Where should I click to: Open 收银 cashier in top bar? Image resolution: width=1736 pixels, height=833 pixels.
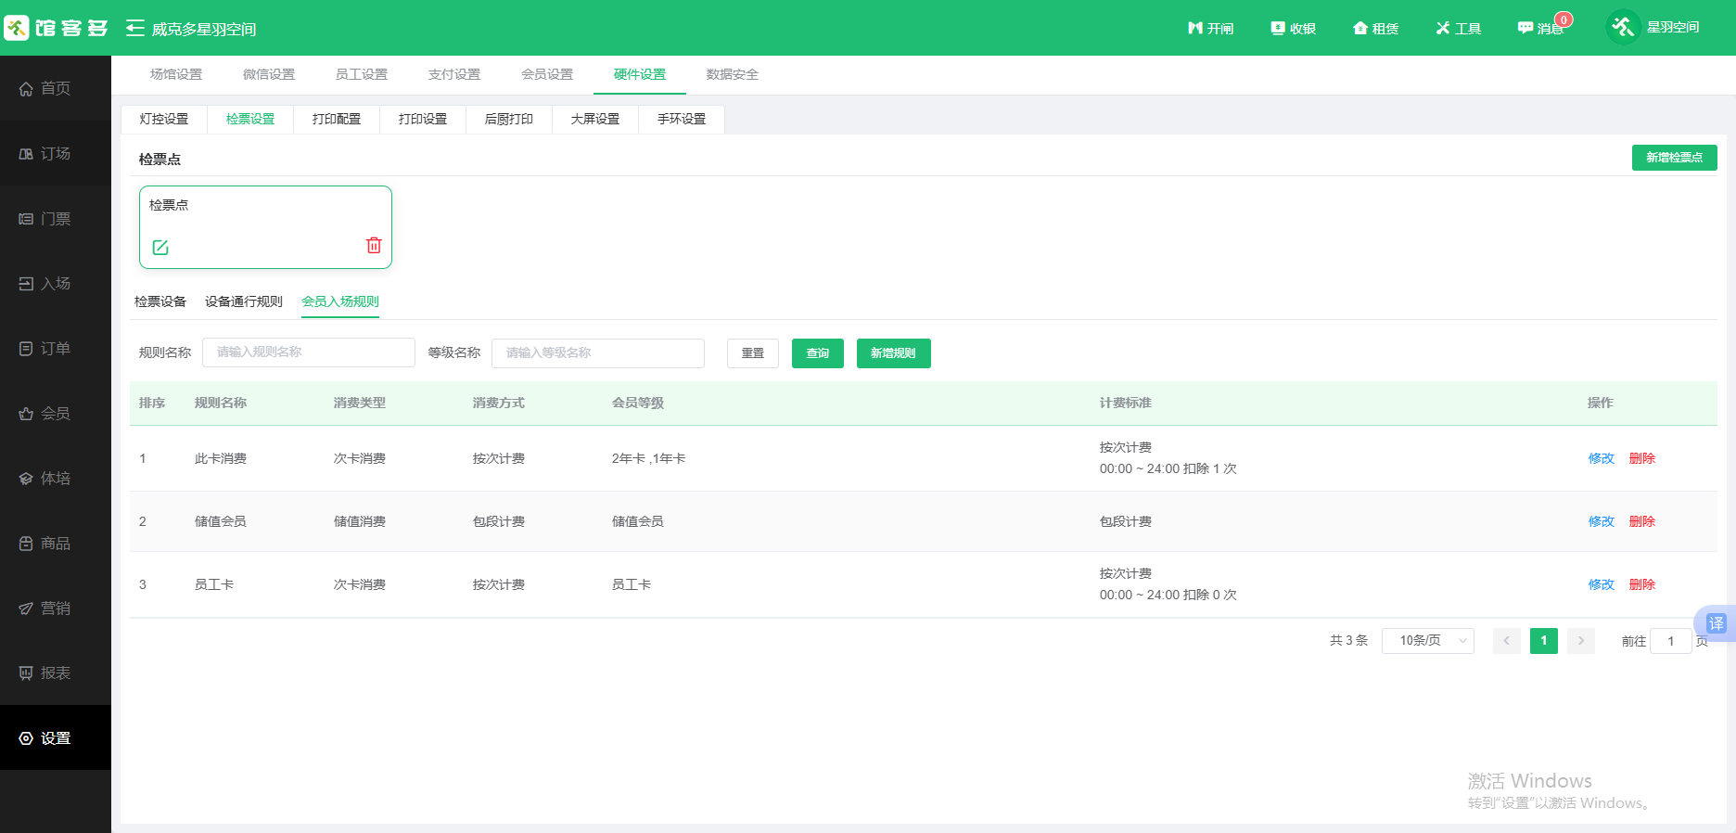coord(1294,29)
